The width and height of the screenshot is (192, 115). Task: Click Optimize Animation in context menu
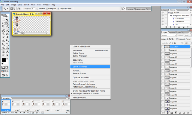tap(82, 77)
